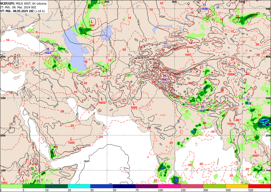Select the blue 30–50 legend swatch

(102, 186)
